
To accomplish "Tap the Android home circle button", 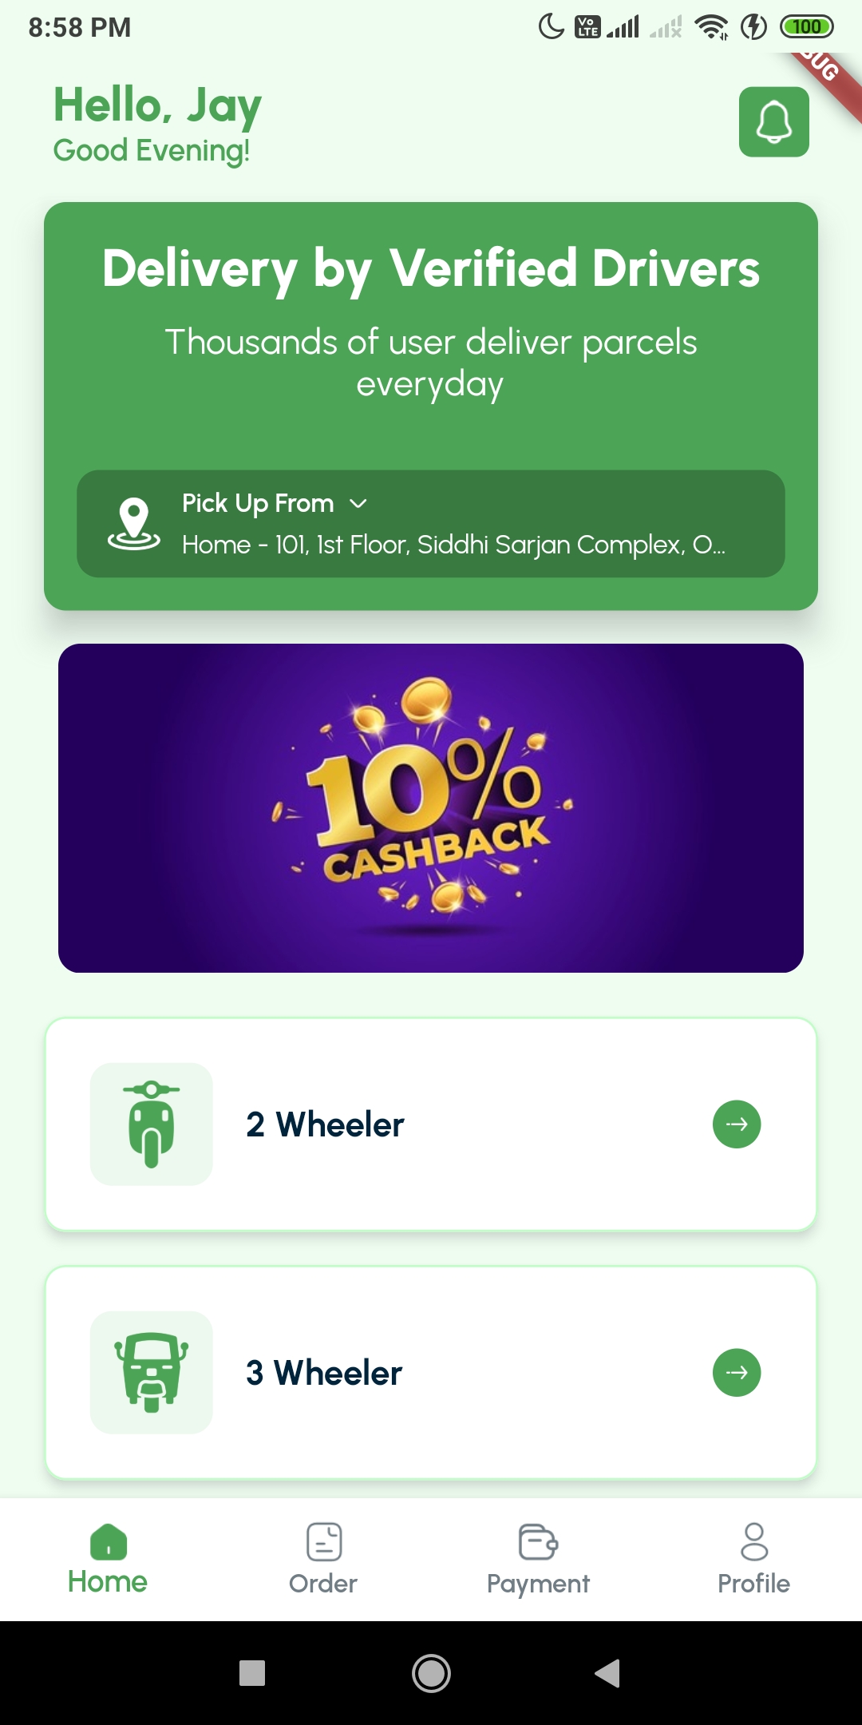I will click(431, 1672).
